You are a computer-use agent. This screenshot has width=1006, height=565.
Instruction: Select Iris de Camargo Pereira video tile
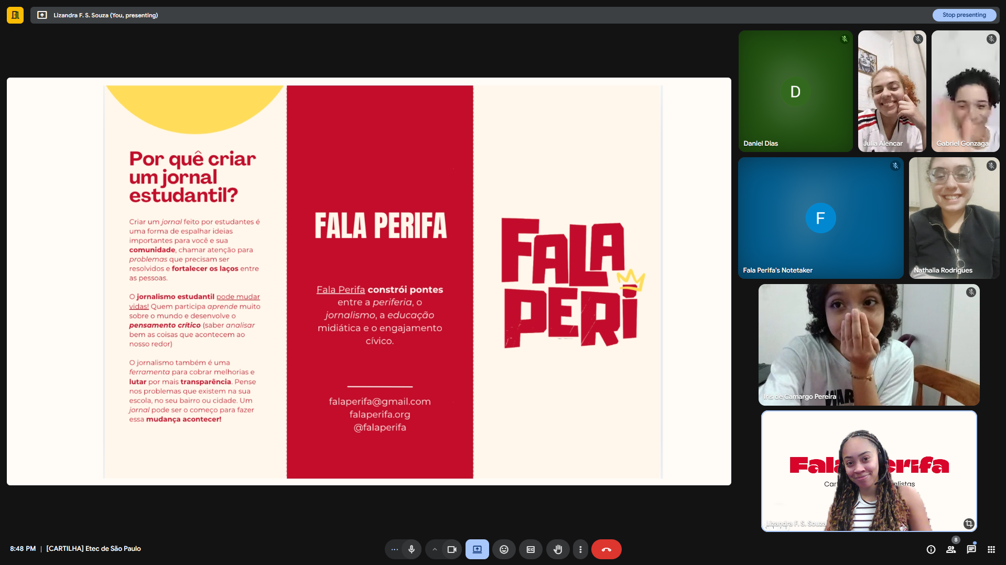pos(869,345)
